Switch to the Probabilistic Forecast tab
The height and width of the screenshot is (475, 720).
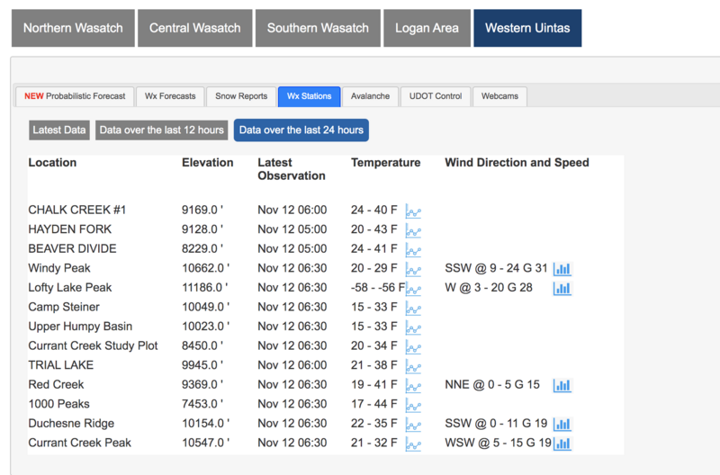point(76,96)
